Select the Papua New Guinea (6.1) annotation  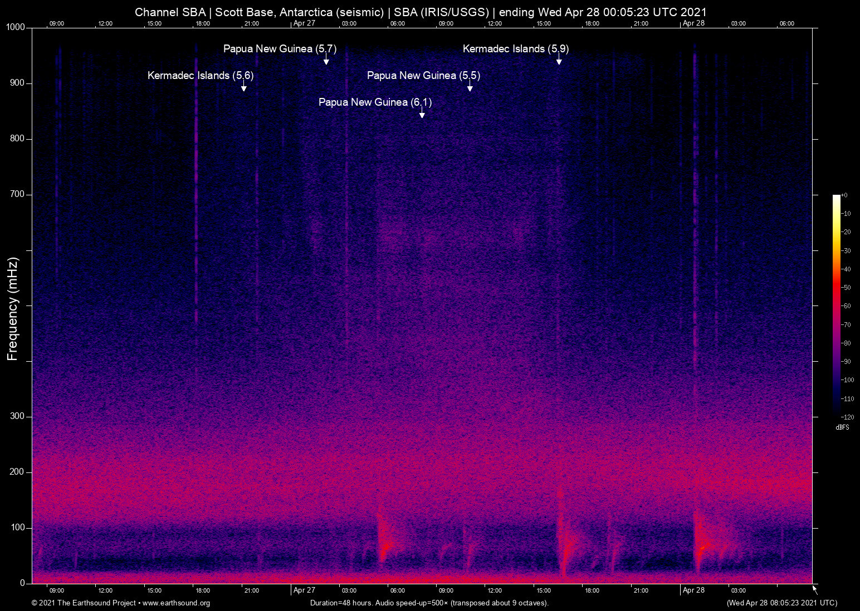click(375, 102)
